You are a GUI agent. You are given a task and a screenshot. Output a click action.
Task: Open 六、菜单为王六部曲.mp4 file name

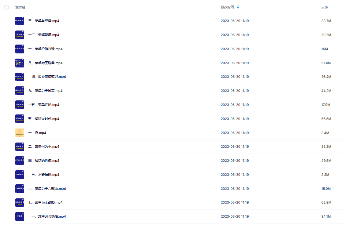click(x=47, y=189)
